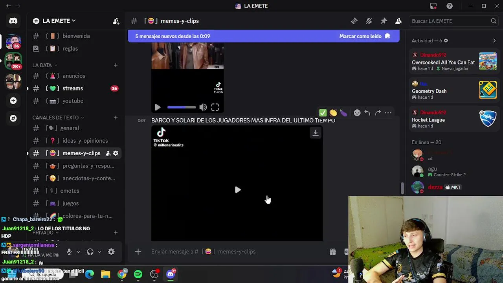The height and width of the screenshot is (283, 503).
Task: Collapse the LA DATA category
Action: (45, 65)
